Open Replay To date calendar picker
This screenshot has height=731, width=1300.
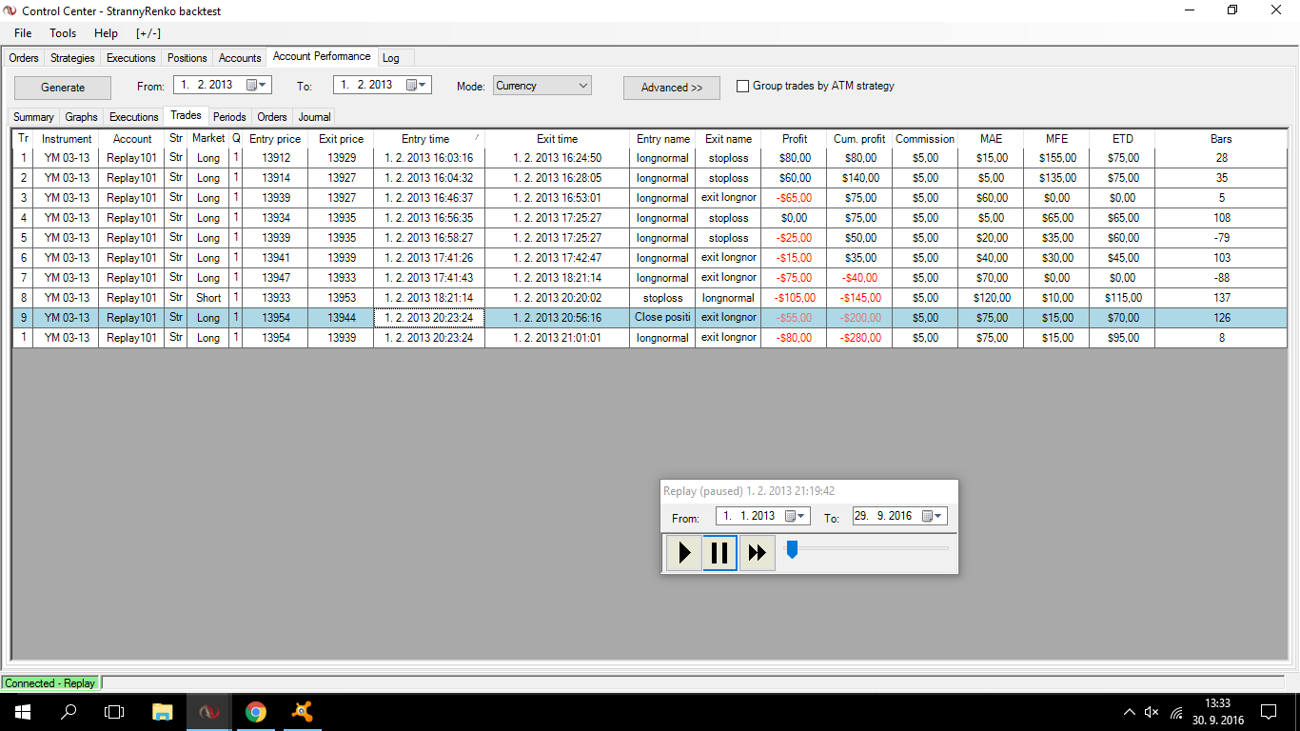934,516
